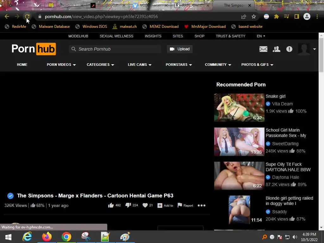Open the Extensions puzzle-piece menu

coord(277,16)
